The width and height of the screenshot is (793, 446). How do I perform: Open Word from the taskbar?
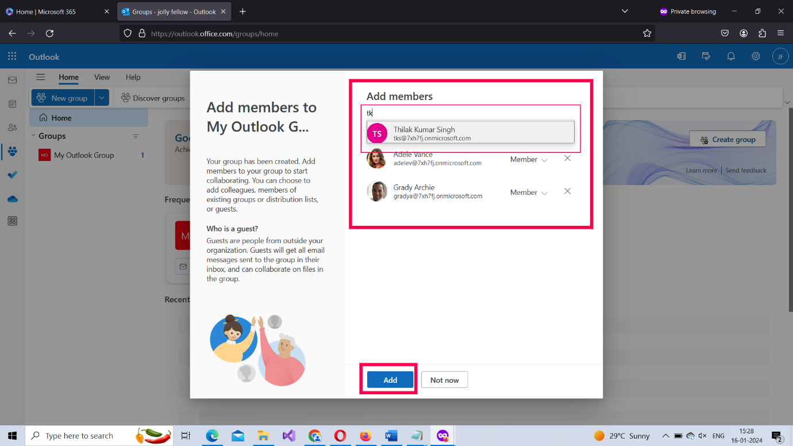tap(391, 436)
